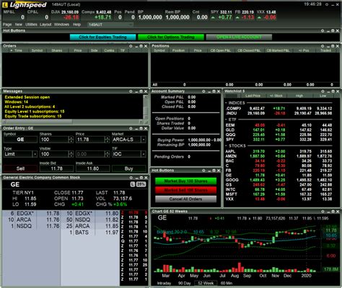Select the QQQ row in Watchlist
The image size is (342, 288).
coord(279,135)
